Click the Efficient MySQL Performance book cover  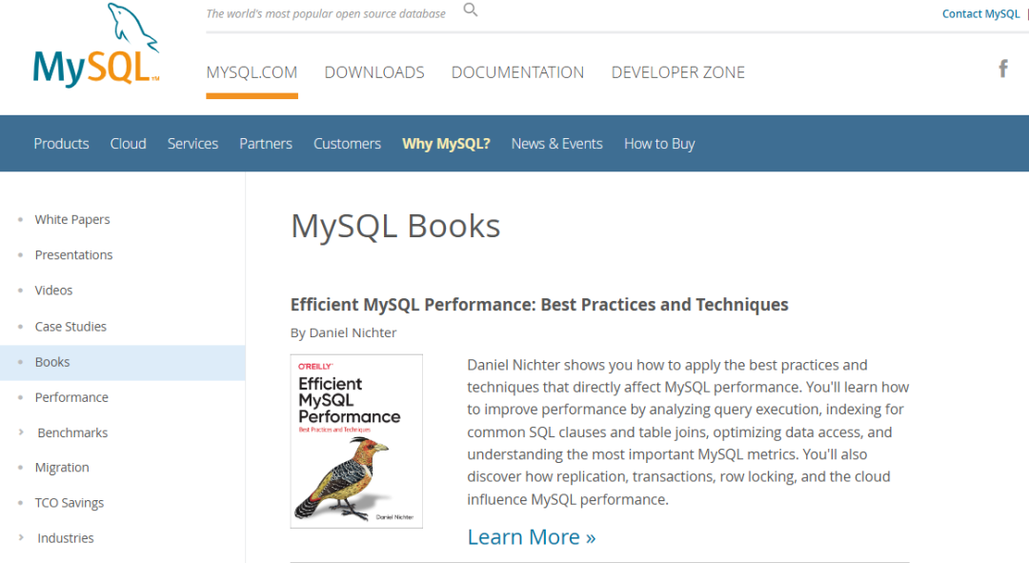(356, 441)
